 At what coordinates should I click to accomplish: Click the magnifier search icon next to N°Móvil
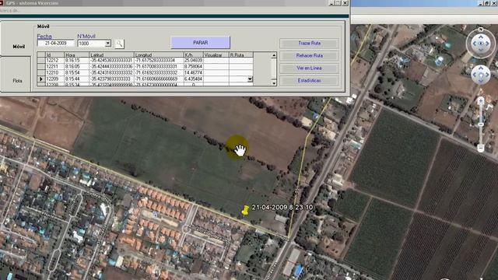pos(119,44)
